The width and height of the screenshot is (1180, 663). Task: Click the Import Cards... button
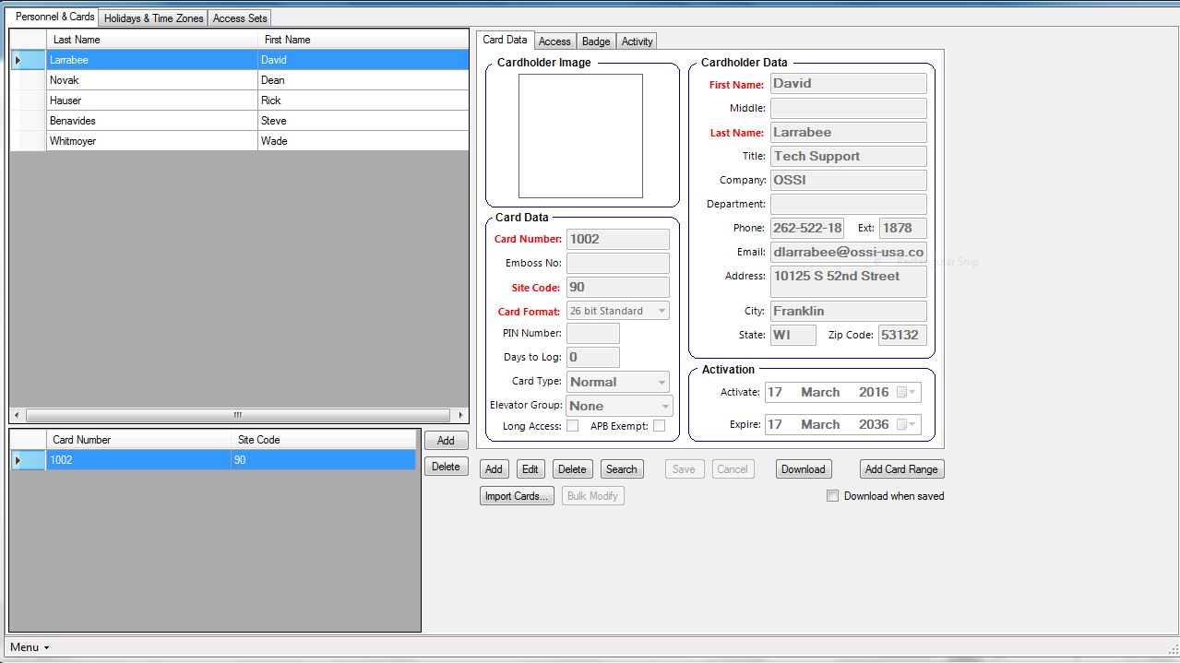[x=517, y=496]
